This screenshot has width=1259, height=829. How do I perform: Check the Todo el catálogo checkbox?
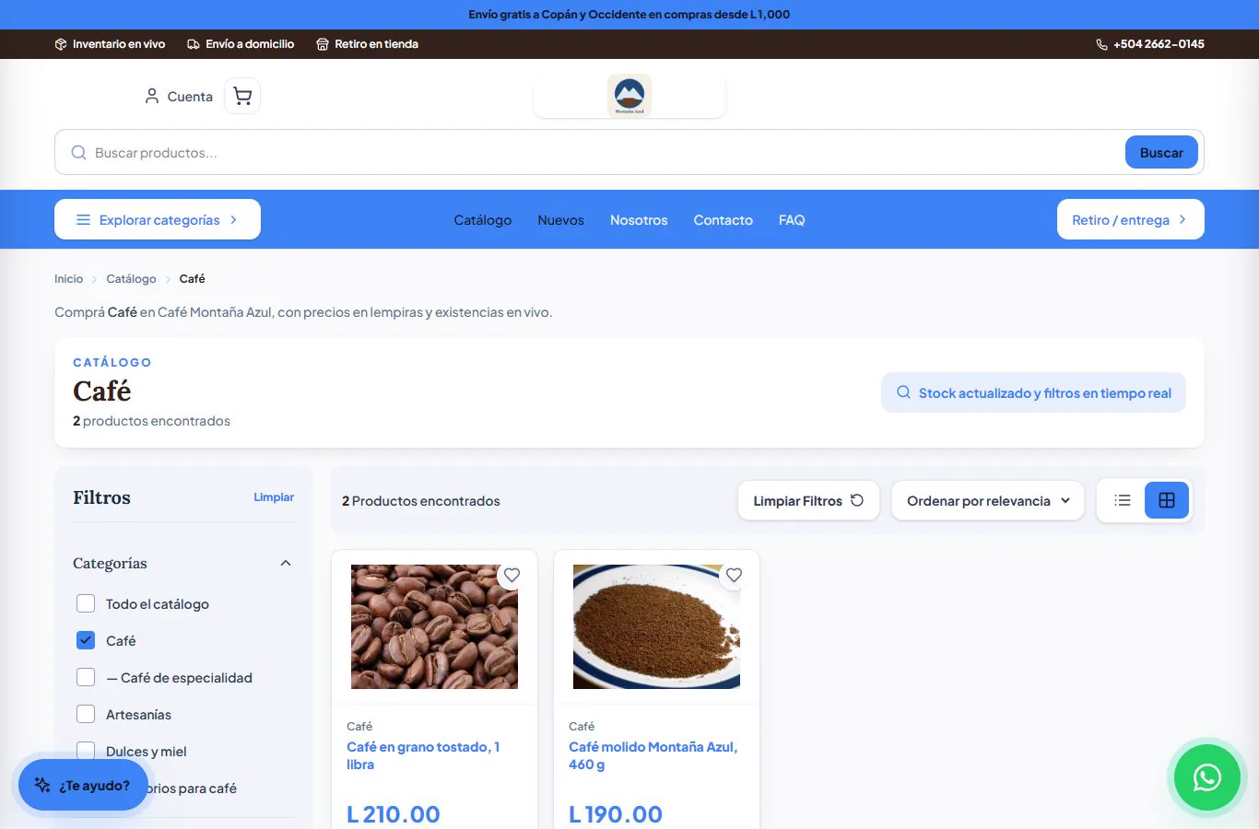[x=86, y=604]
